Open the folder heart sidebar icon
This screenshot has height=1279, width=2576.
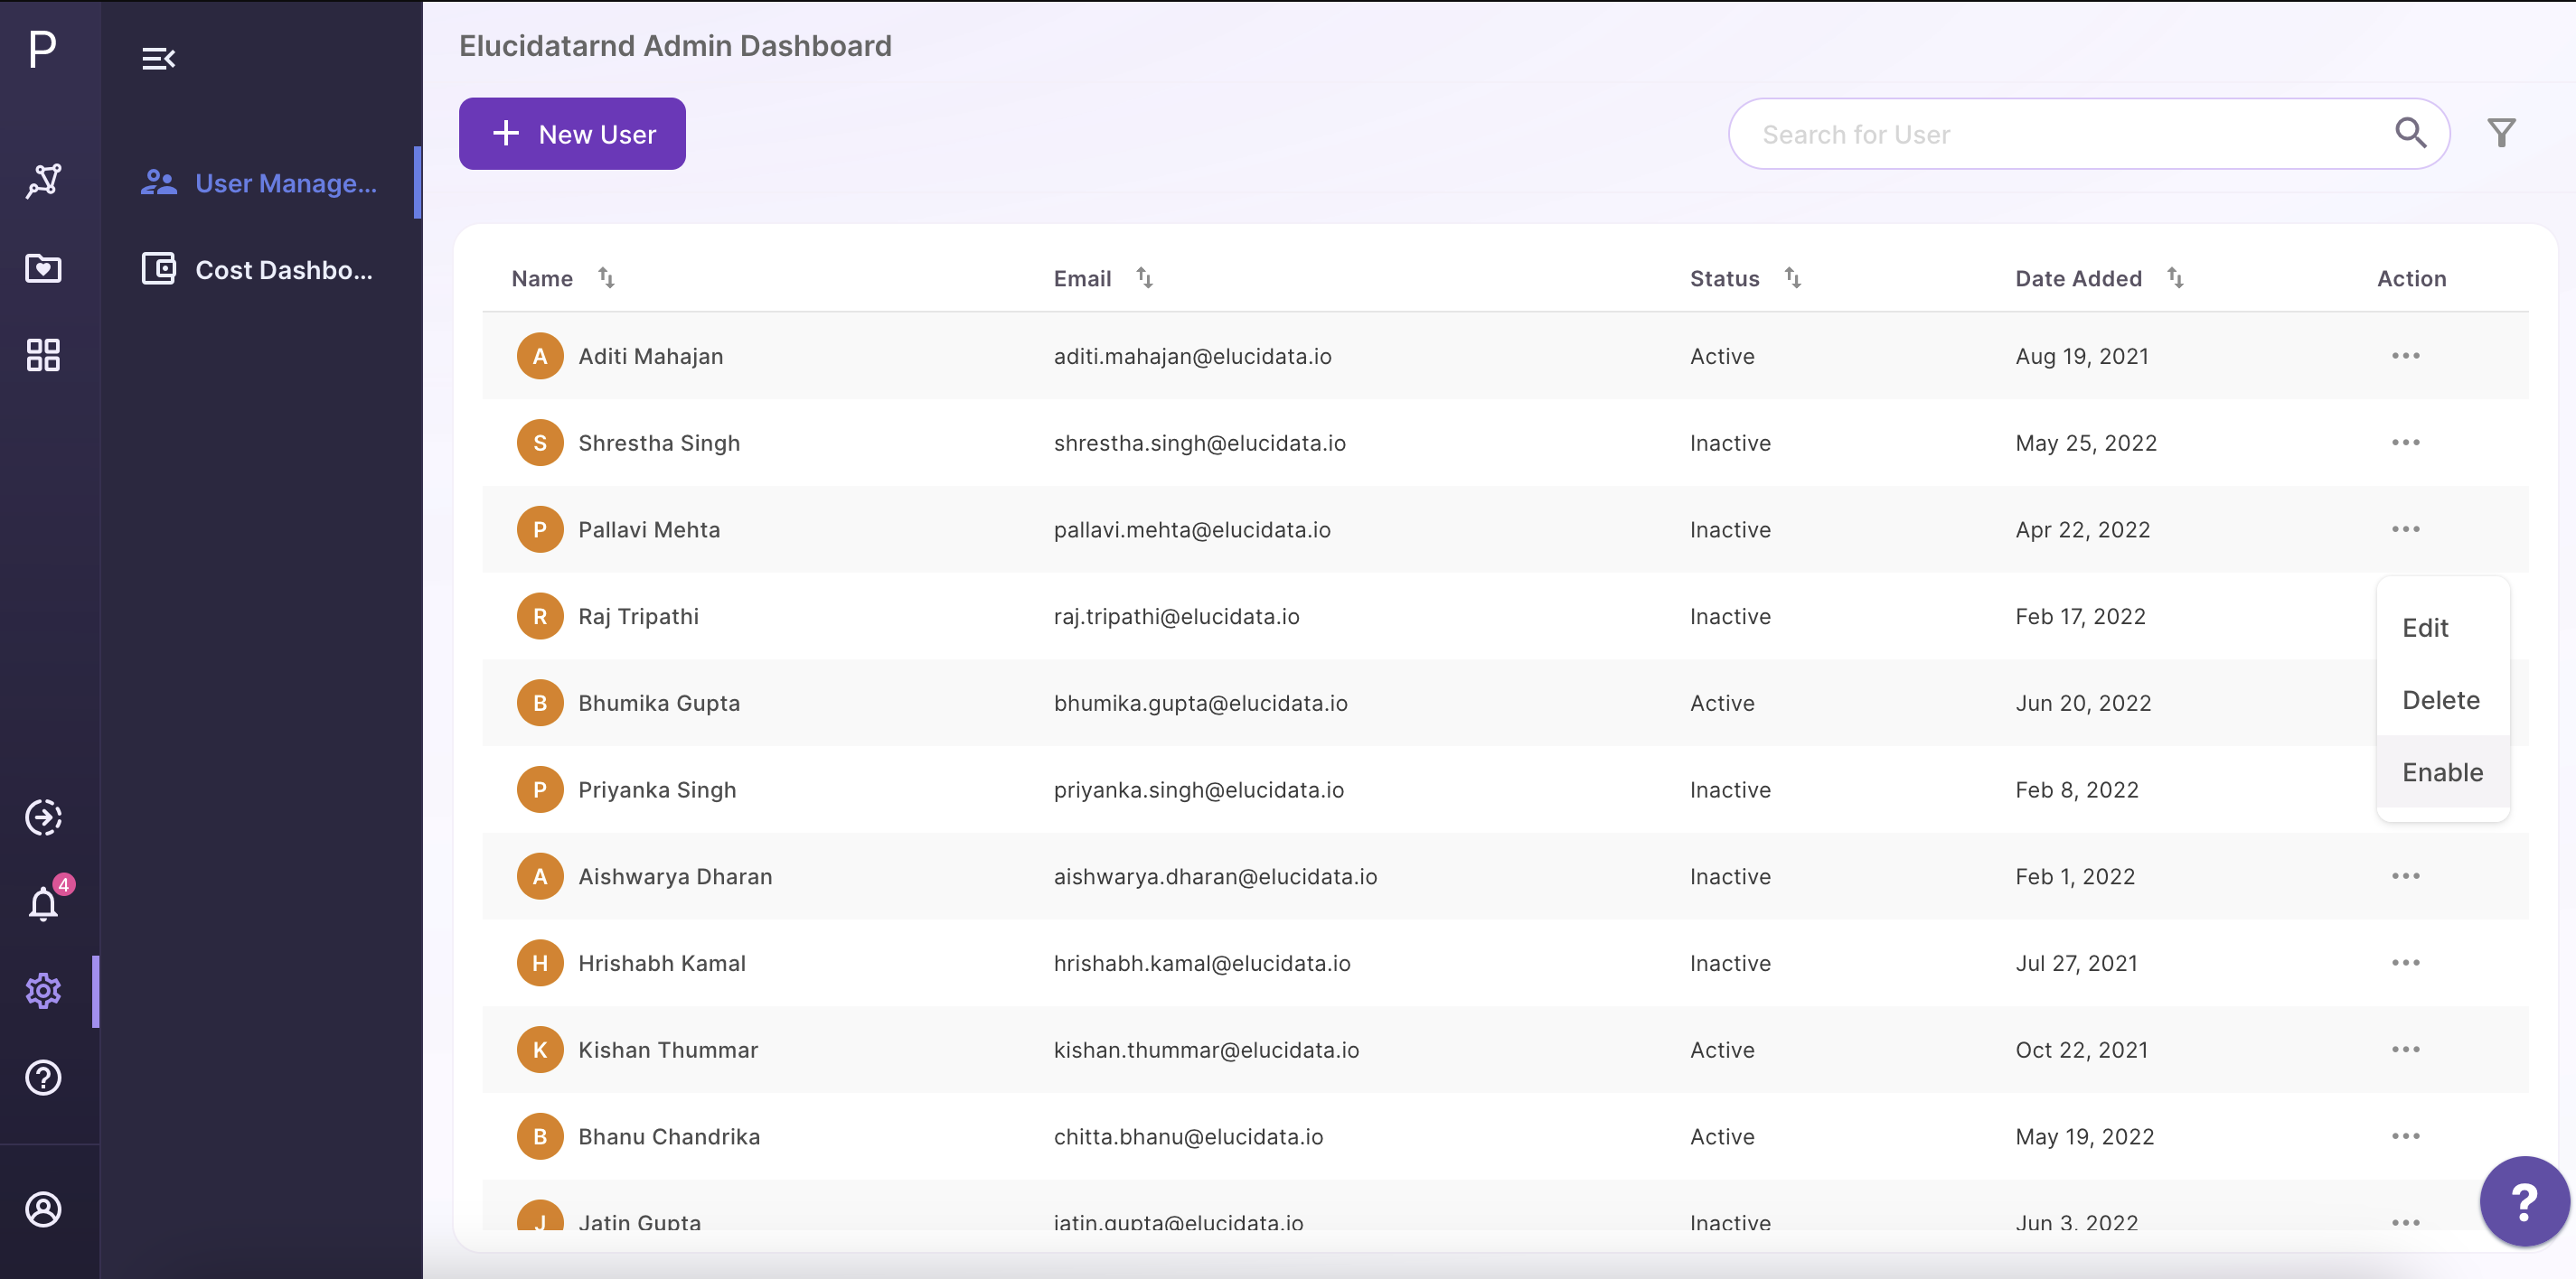click(43, 267)
